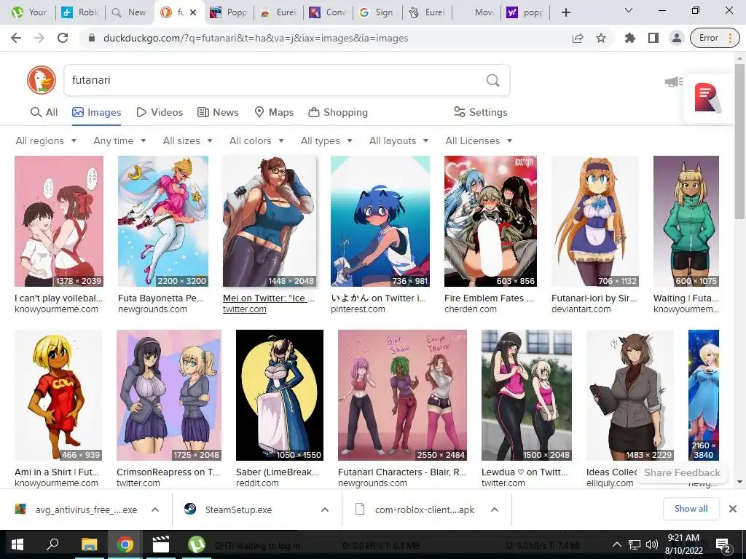Expand the All Licenses filter
746x559 pixels.
click(479, 140)
